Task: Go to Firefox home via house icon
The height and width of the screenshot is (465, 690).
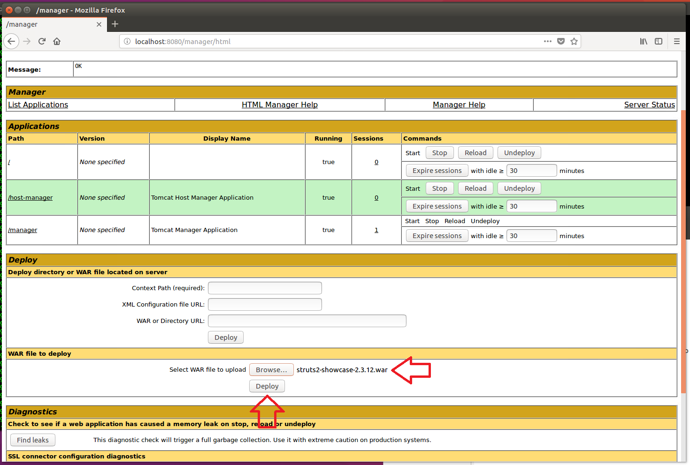Action: pyautogui.click(x=57, y=41)
